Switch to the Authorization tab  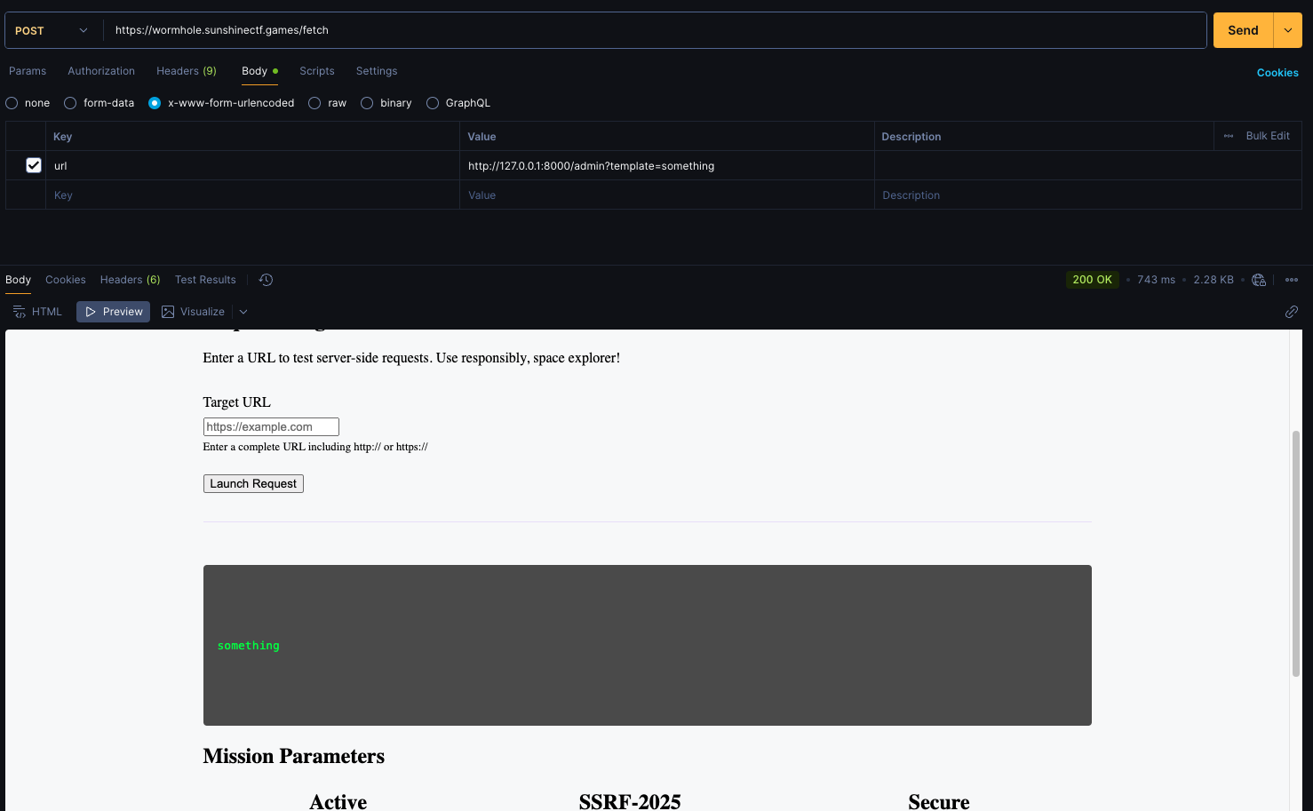(101, 71)
